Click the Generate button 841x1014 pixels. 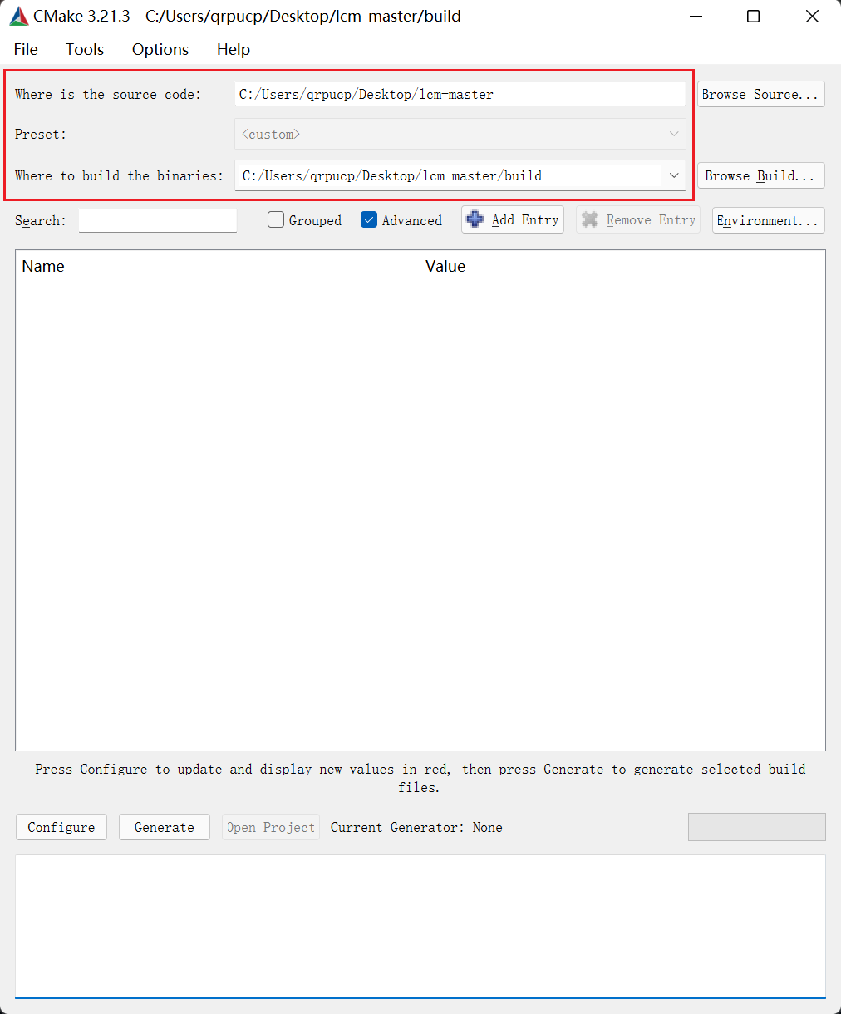(x=165, y=827)
